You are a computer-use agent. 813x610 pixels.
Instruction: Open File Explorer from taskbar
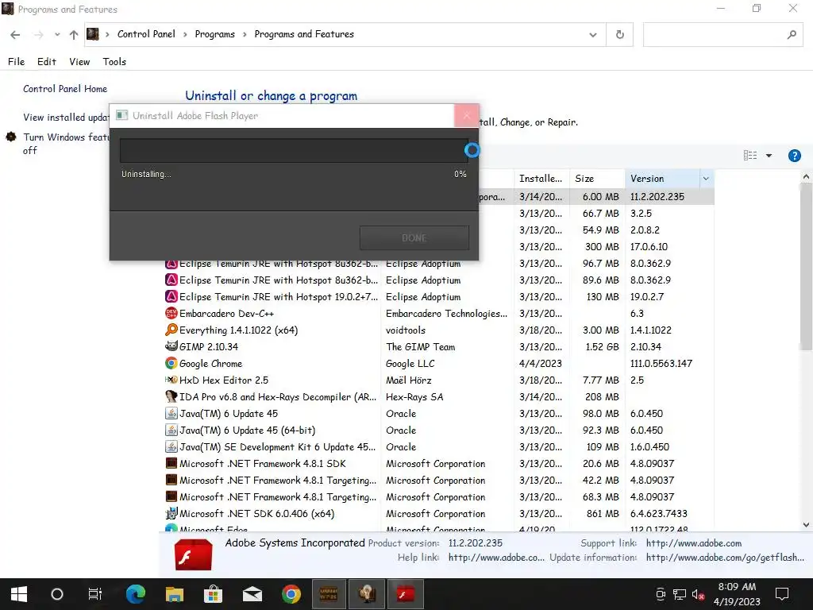174,594
